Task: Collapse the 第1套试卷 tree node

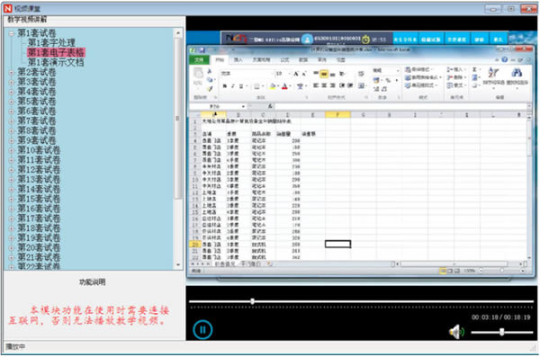Action: coord(12,33)
